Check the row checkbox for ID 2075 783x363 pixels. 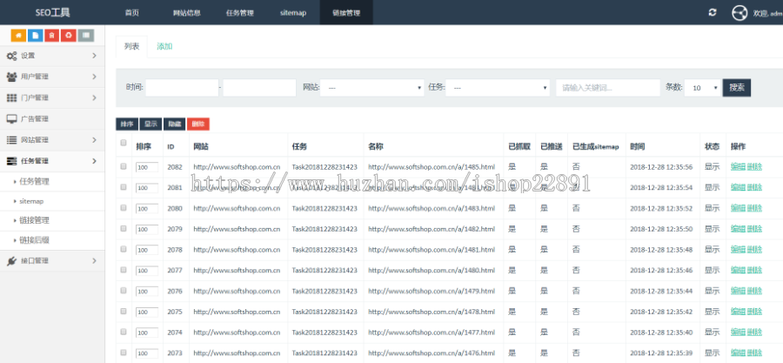pos(124,311)
